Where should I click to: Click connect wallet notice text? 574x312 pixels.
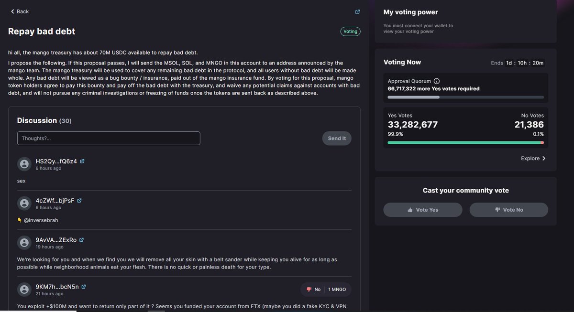pyautogui.click(x=418, y=29)
